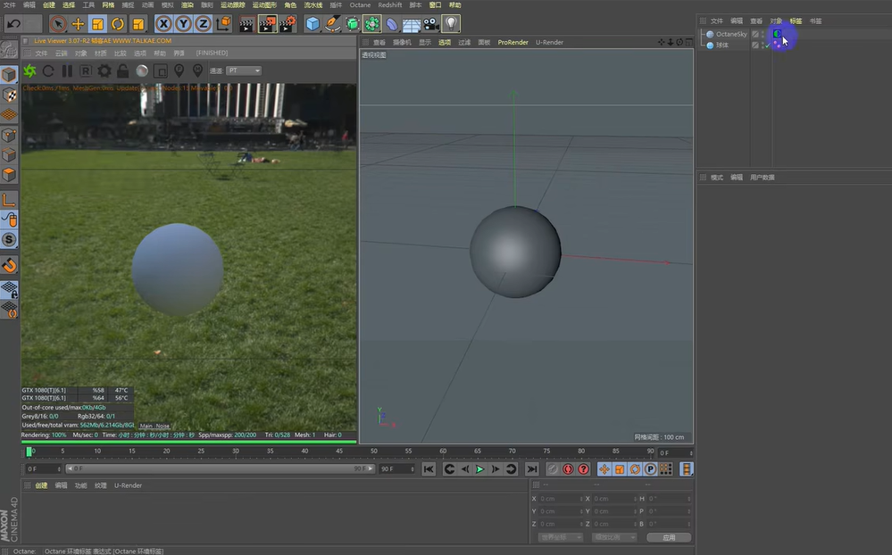892x555 pixels.
Task: Toggle the green checkmark on the sphere object
Action: 768,46
